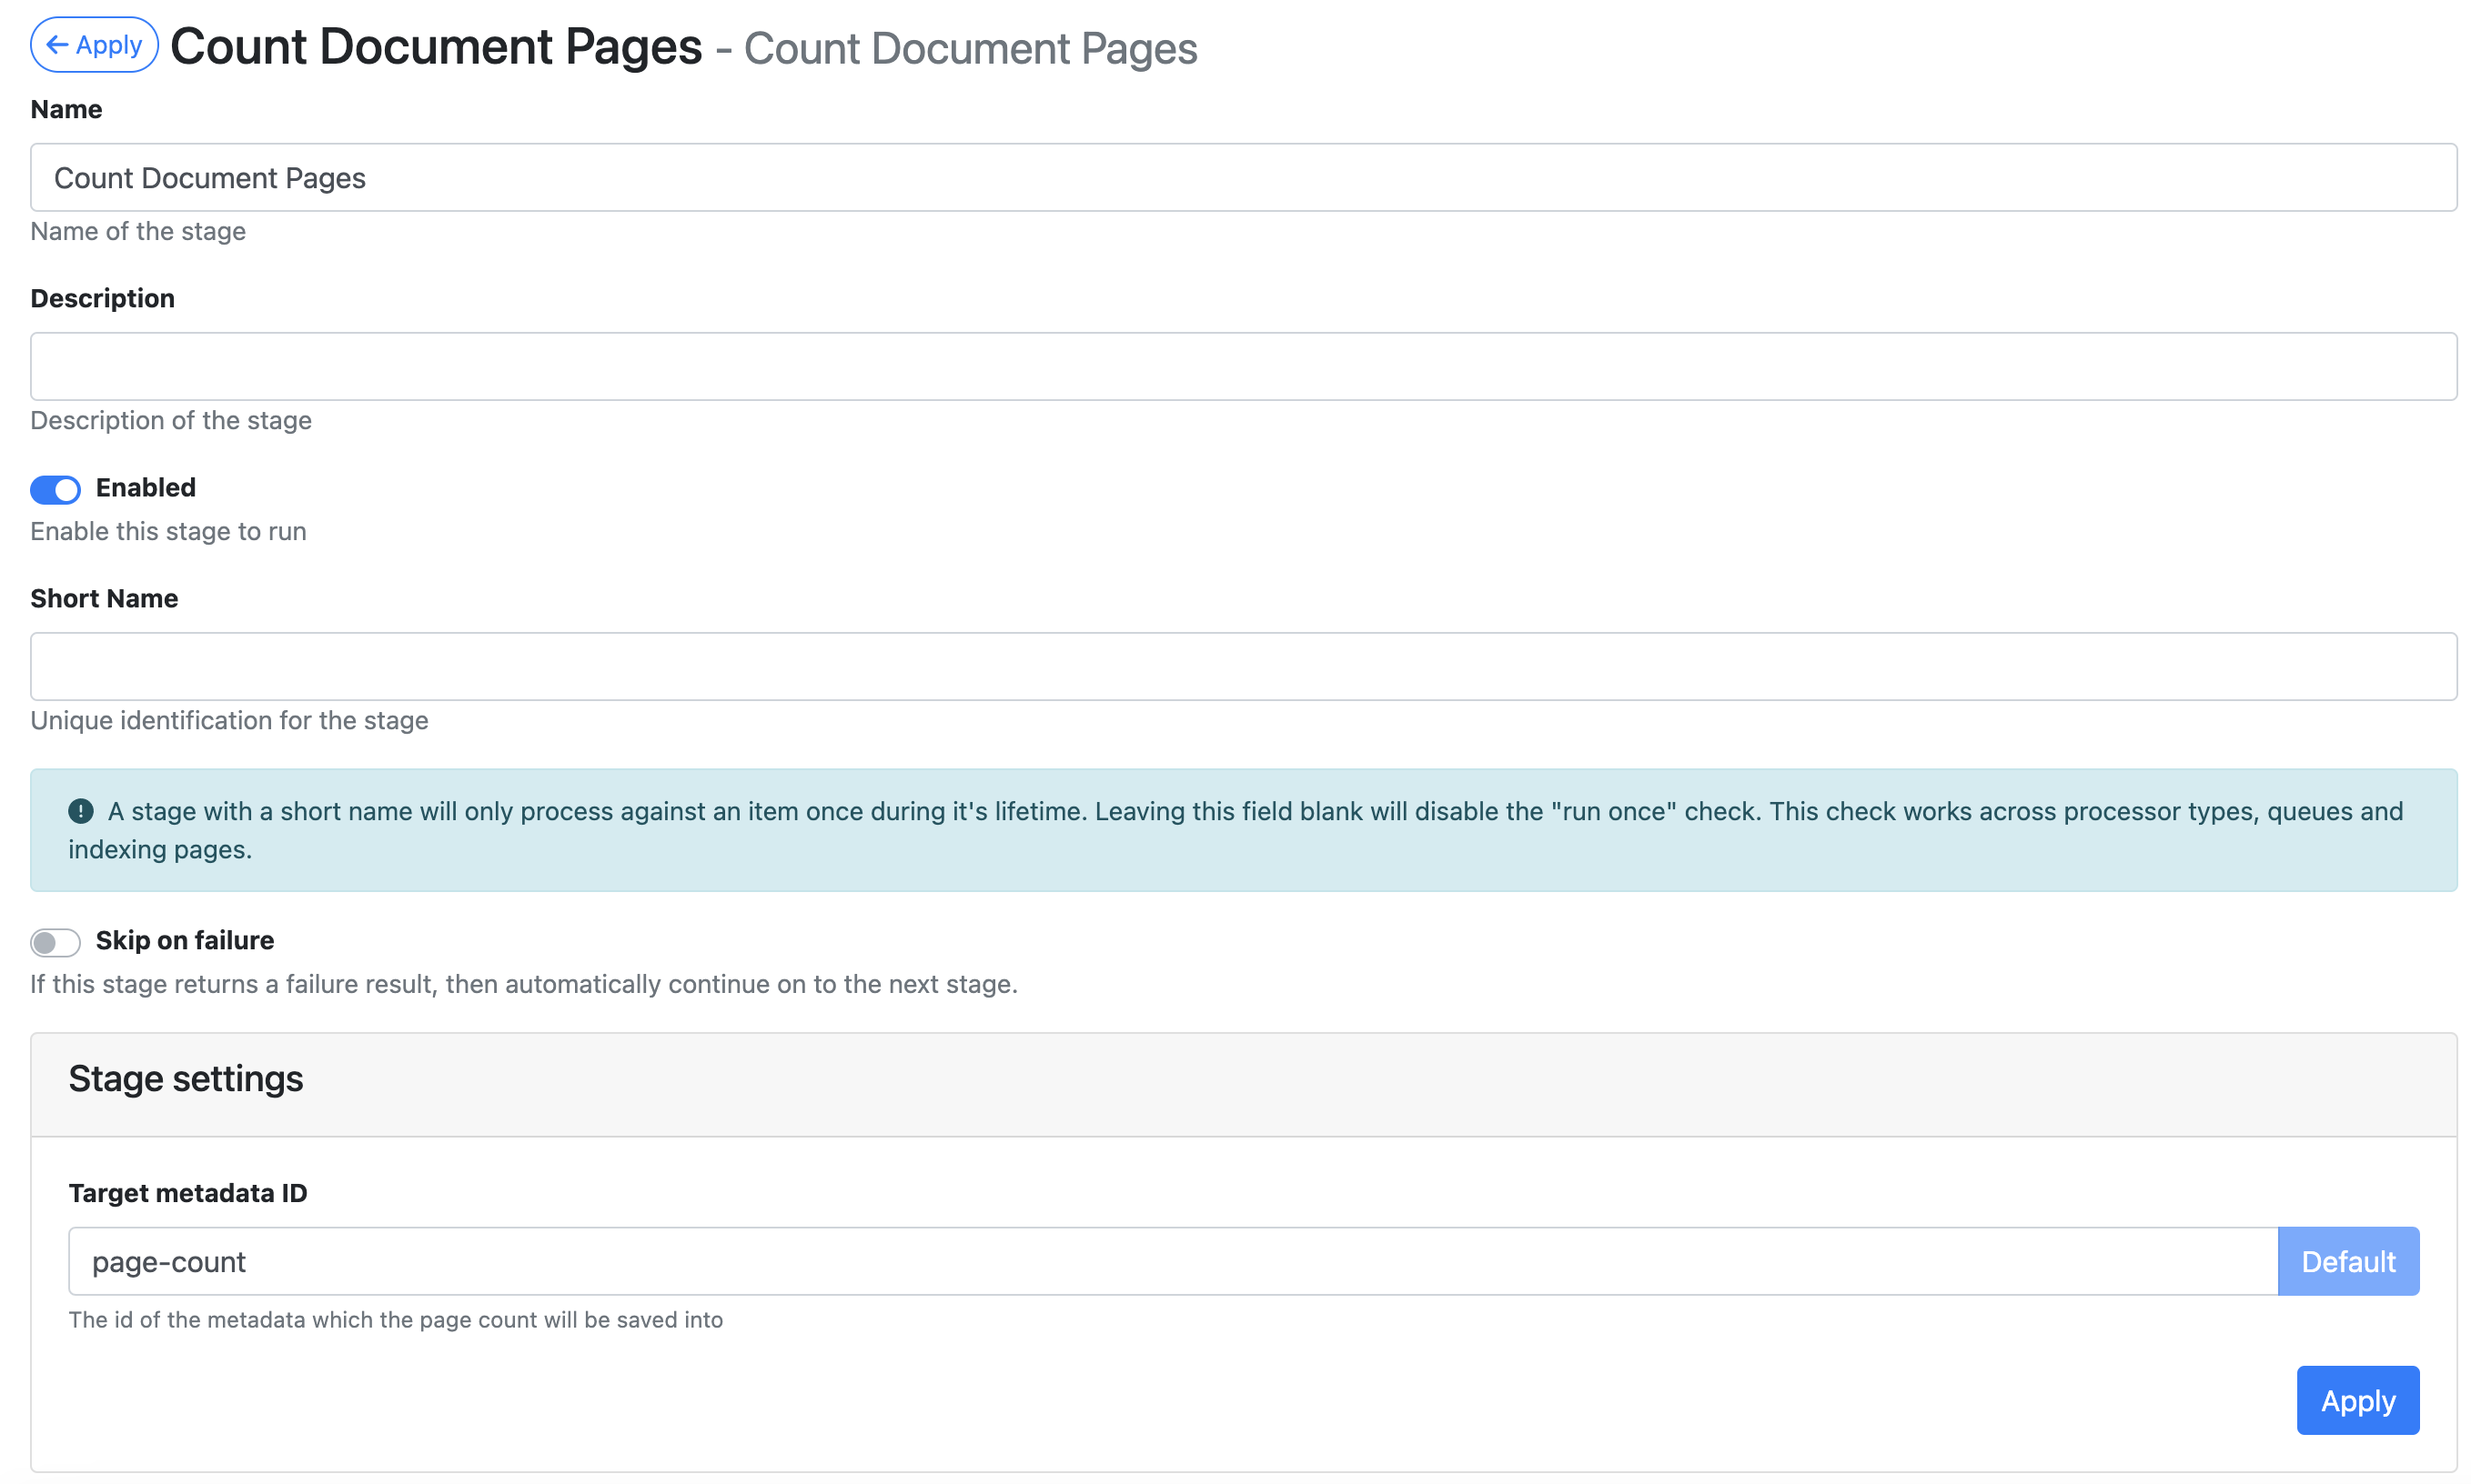Screen dimensions: 2471x1484
Task: Click the 'Skip on failure' label text
Action: pyautogui.click(x=184, y=941)
